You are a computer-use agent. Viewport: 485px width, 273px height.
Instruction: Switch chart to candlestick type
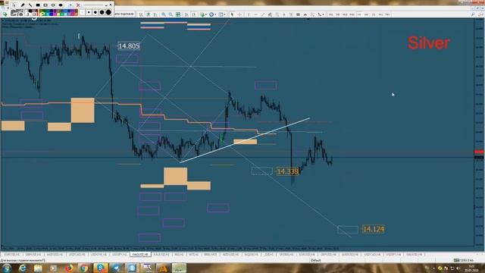(149, 14)
